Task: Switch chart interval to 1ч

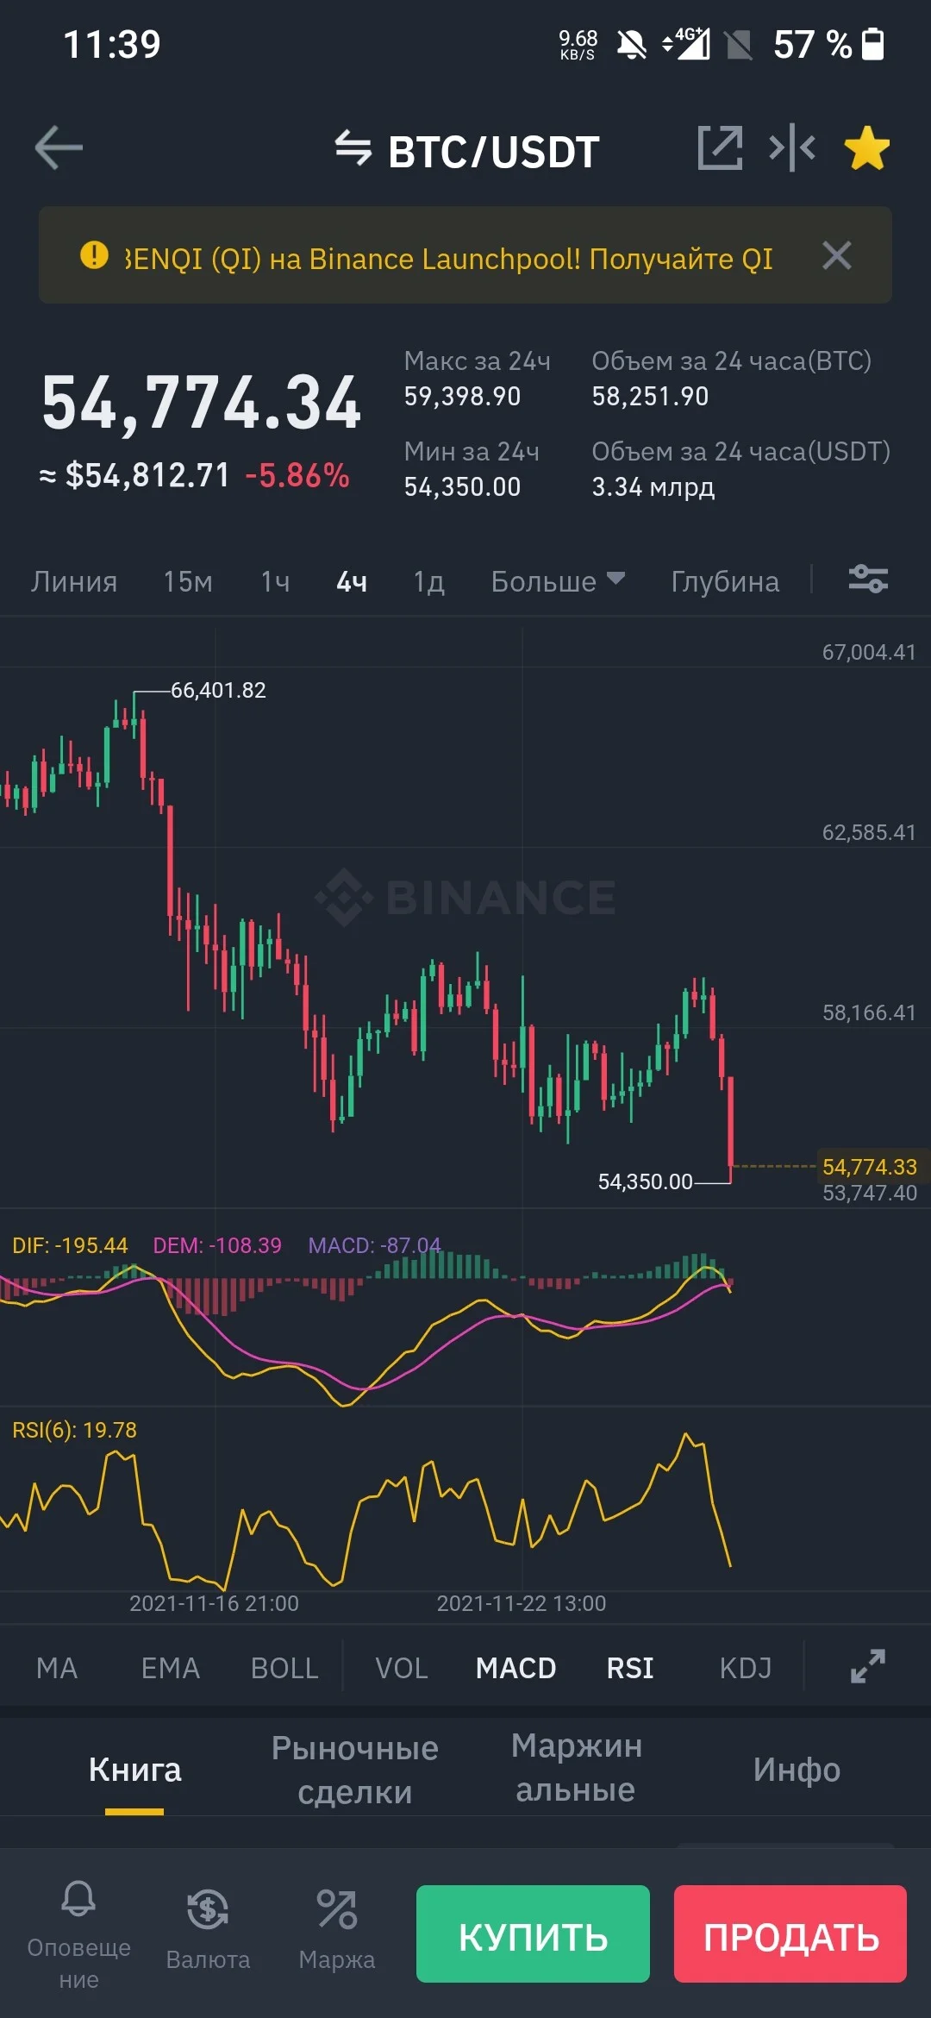Action: 275,581
